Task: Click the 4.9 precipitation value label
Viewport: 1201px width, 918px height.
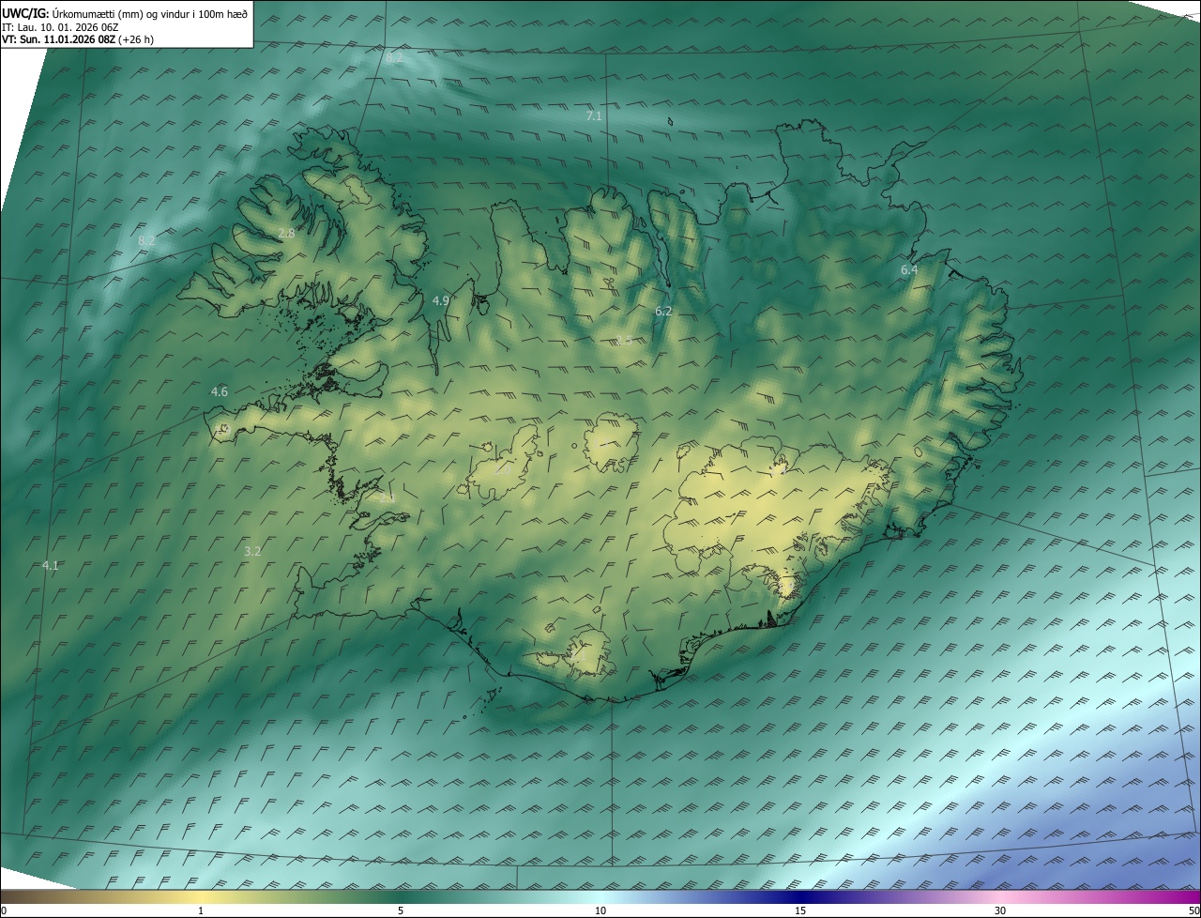Action: pyautogui.click(x=441, y=300)
